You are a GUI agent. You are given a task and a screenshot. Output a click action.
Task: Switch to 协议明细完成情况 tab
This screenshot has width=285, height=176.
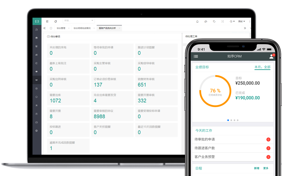click(82, 28)
